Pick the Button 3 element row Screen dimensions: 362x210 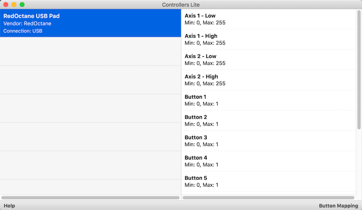(268, 141)
